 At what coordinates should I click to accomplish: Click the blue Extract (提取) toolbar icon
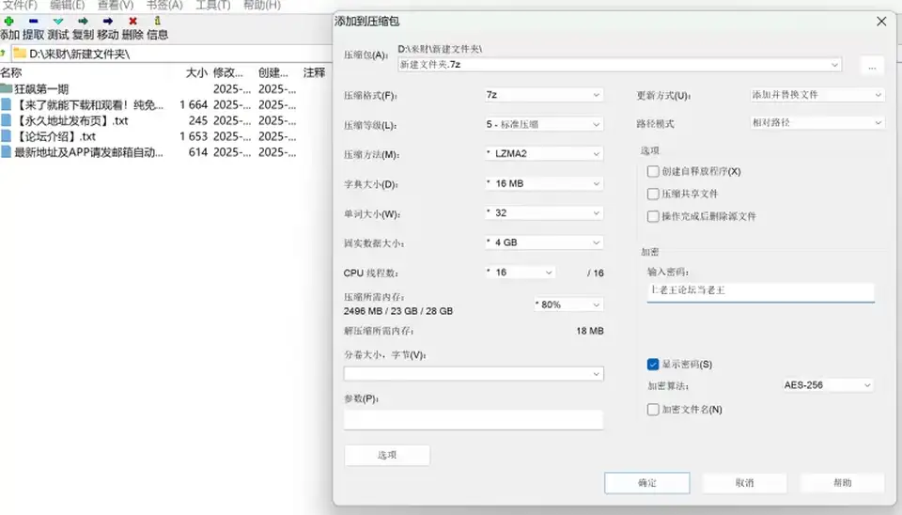pyautogui.click(x=34, y=21)
